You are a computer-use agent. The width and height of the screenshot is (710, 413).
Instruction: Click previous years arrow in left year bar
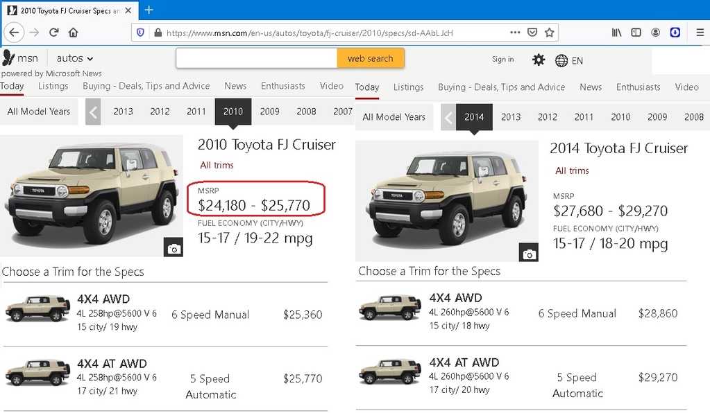point(93,112)
